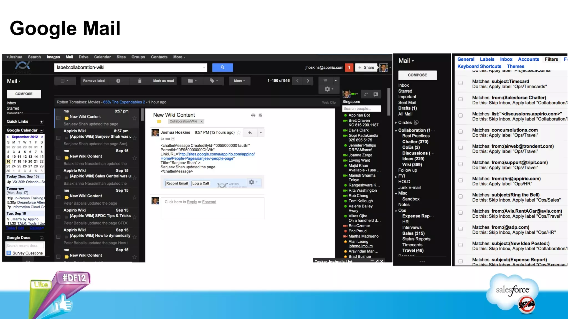Open Calendar in the top bar
Image resolution: width=568 pixels, height=319 pixels.
pos(102,57)
